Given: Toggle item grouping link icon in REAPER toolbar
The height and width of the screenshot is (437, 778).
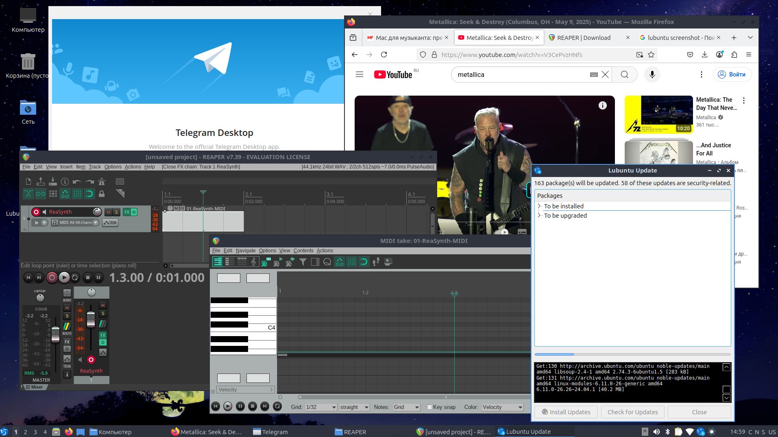Looking at the screenshot, I should point(41,194).
